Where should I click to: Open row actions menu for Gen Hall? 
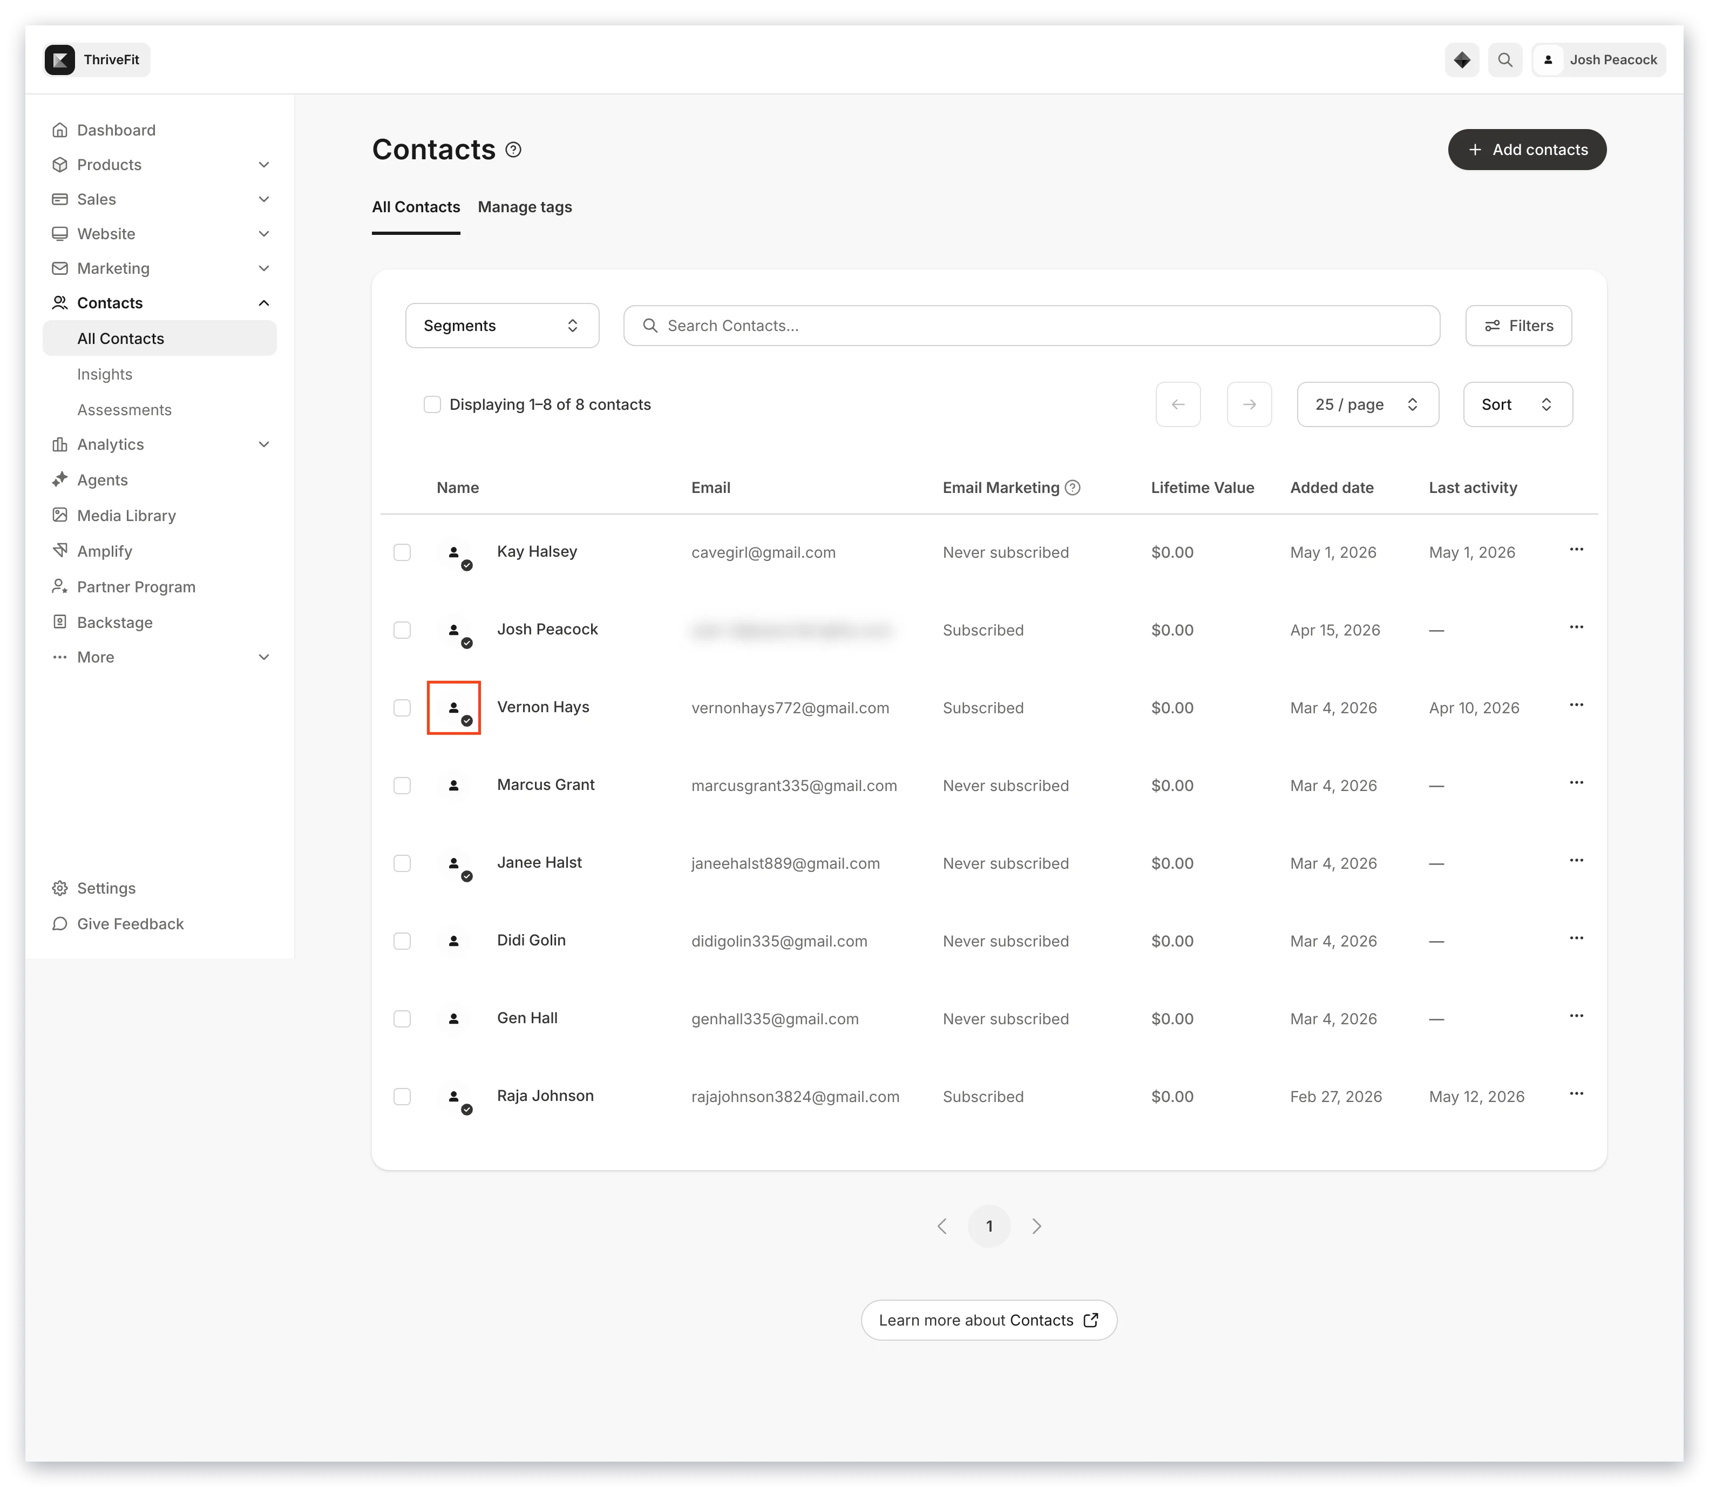click(1576, 1017)
